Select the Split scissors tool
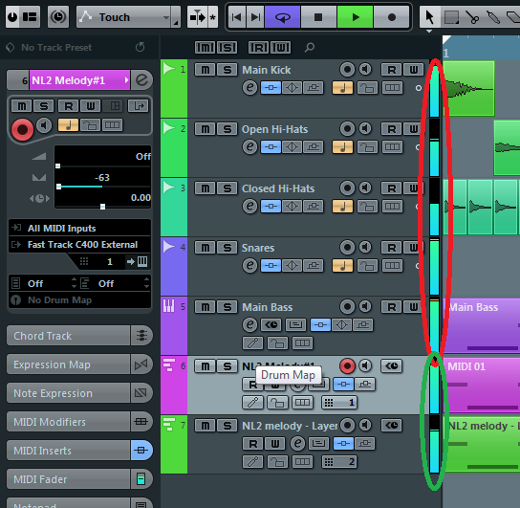The height and width of the screenshot is (508, 520). point(472,17)
